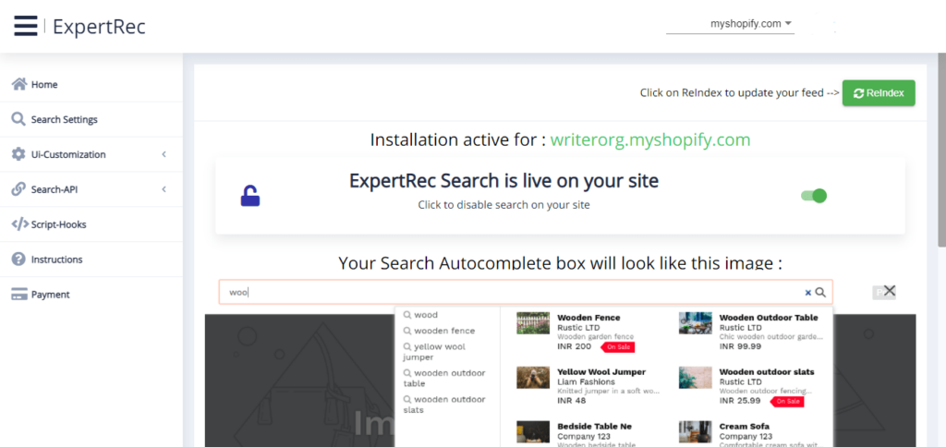Open Script-Hooks menu item

pyautogui.click(x=91, y=224)
